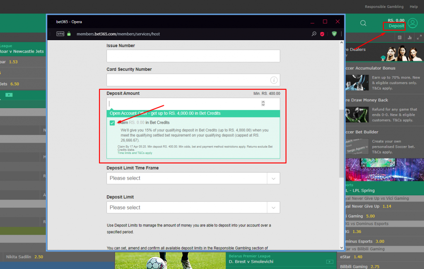Image resolution: width=424 pixels, height=269 pixels.
Task: Select the 5.00 Gaming odds
Action: click(x=370, y=216)
